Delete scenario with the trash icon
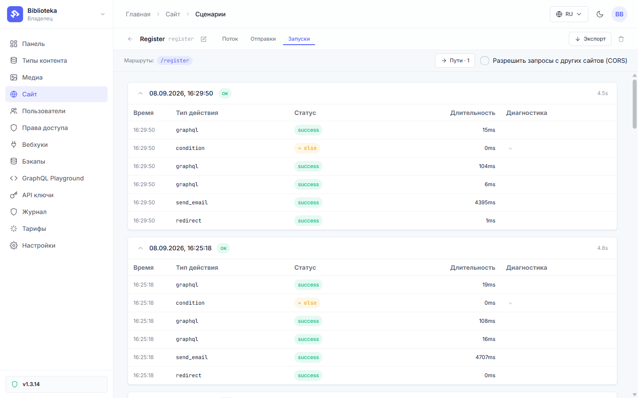638x398 pixels. point(621,39)
